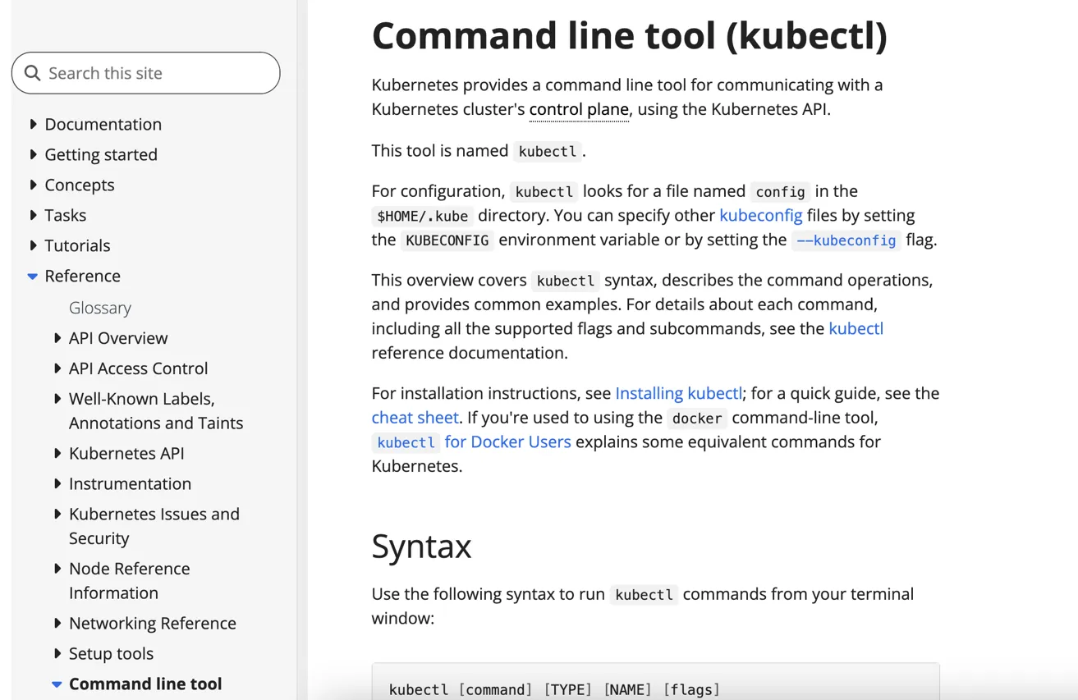Open the Installing kubectl link
This screenshot has width=1078, height=700.
pyautogui.click(x=678, y=393)
